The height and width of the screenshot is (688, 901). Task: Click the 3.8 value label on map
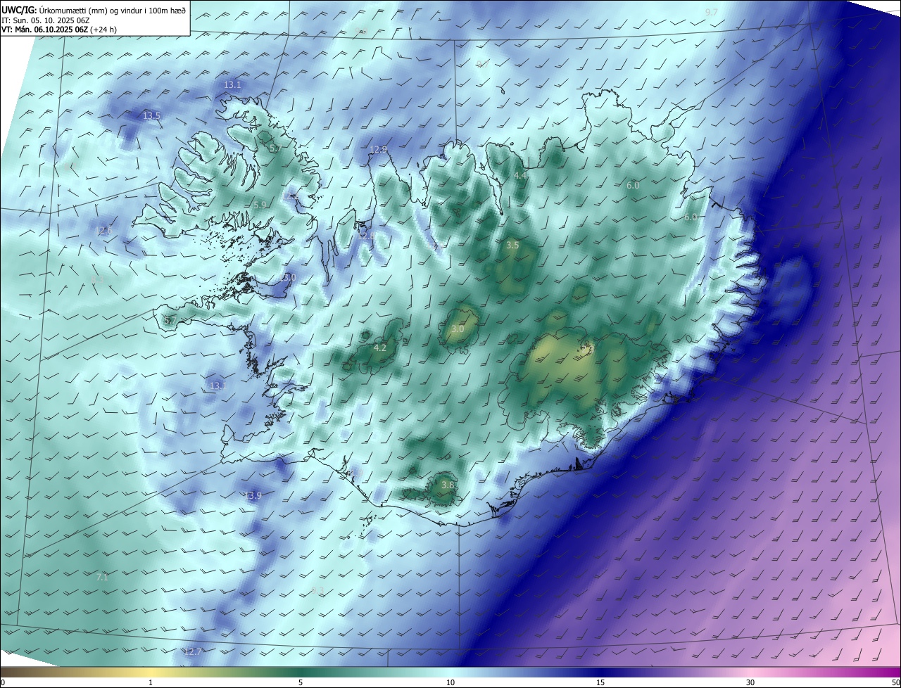pos(448,485)
